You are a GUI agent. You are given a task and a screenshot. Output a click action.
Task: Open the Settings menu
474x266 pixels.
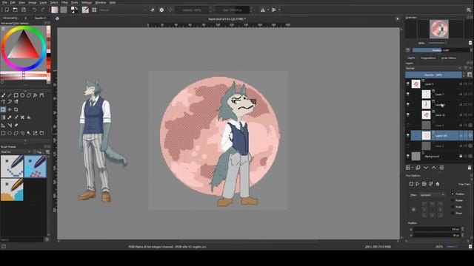pyautogui.click(x=87, y=2)
